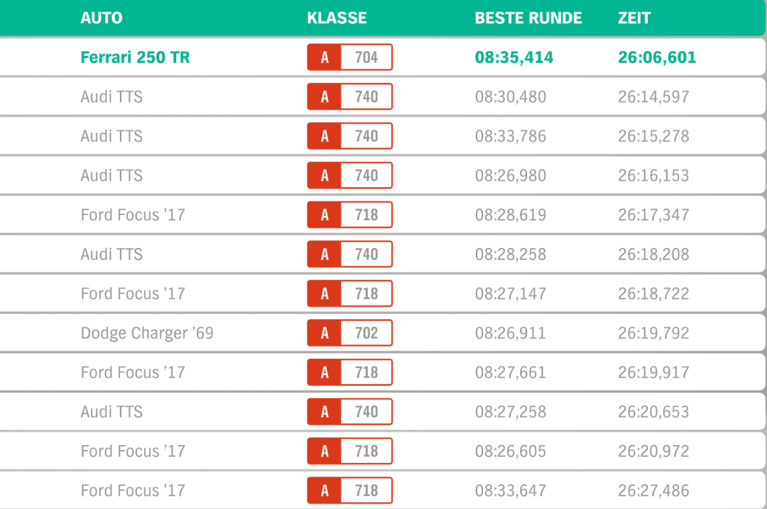Select Ford Focus '17 with time 26:18,722
Image resolution: width=767 pixels, height=509 pixels.
(132, 294)
